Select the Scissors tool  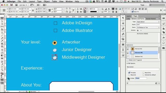2,50
